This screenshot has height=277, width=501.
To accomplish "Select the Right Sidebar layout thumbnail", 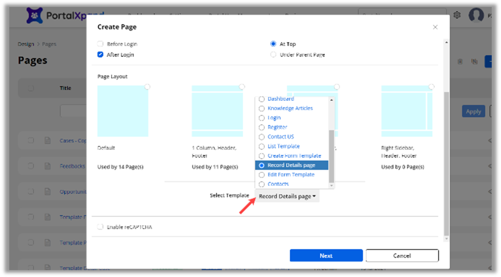I will click(406, 111).
